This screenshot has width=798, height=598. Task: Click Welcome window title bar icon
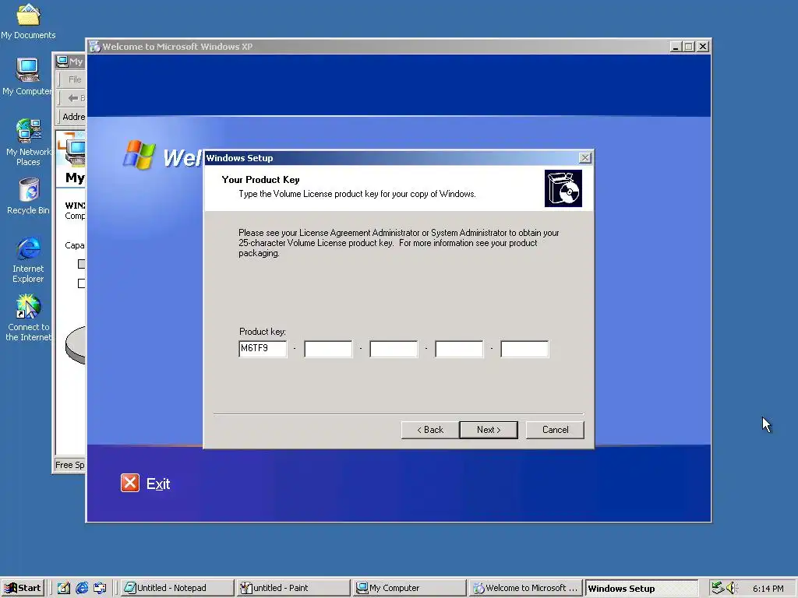click(94, 47)
